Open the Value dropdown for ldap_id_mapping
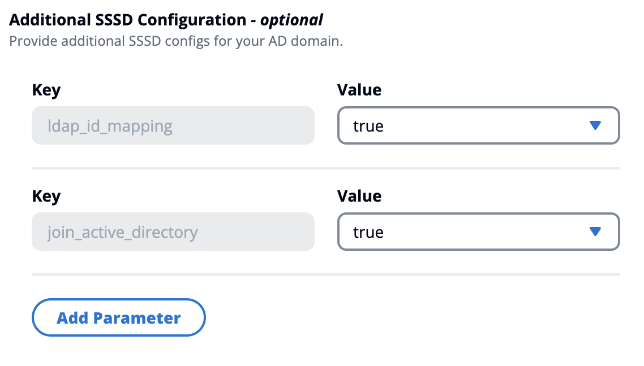Image resolution: width=644 pixels, height=366 pixels. point(478,125)
